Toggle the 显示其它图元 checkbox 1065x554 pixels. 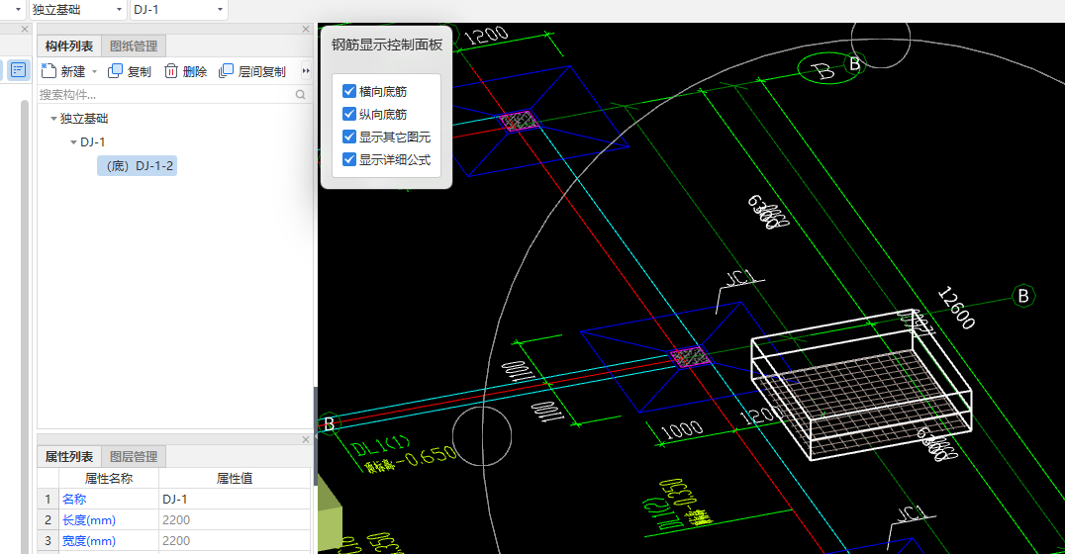[x=349, y=137]
